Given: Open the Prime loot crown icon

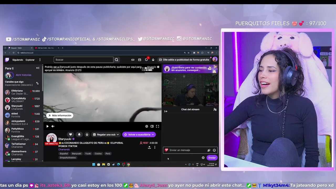Looking at the screenshot, I should 133,60.
